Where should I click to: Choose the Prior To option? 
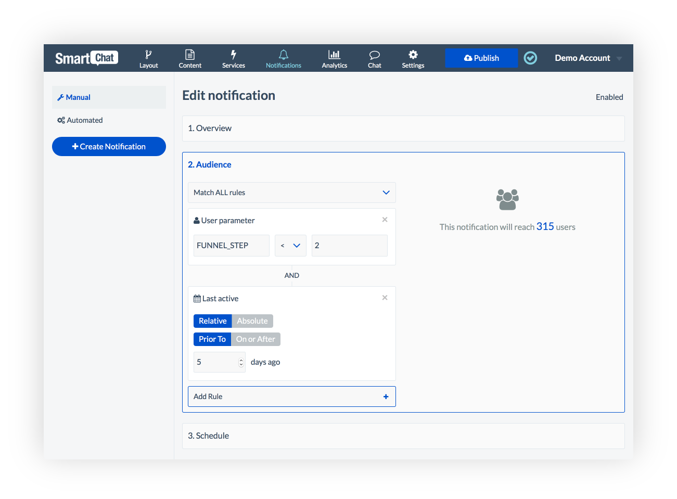pyautogui.click(x=212, y=339)
